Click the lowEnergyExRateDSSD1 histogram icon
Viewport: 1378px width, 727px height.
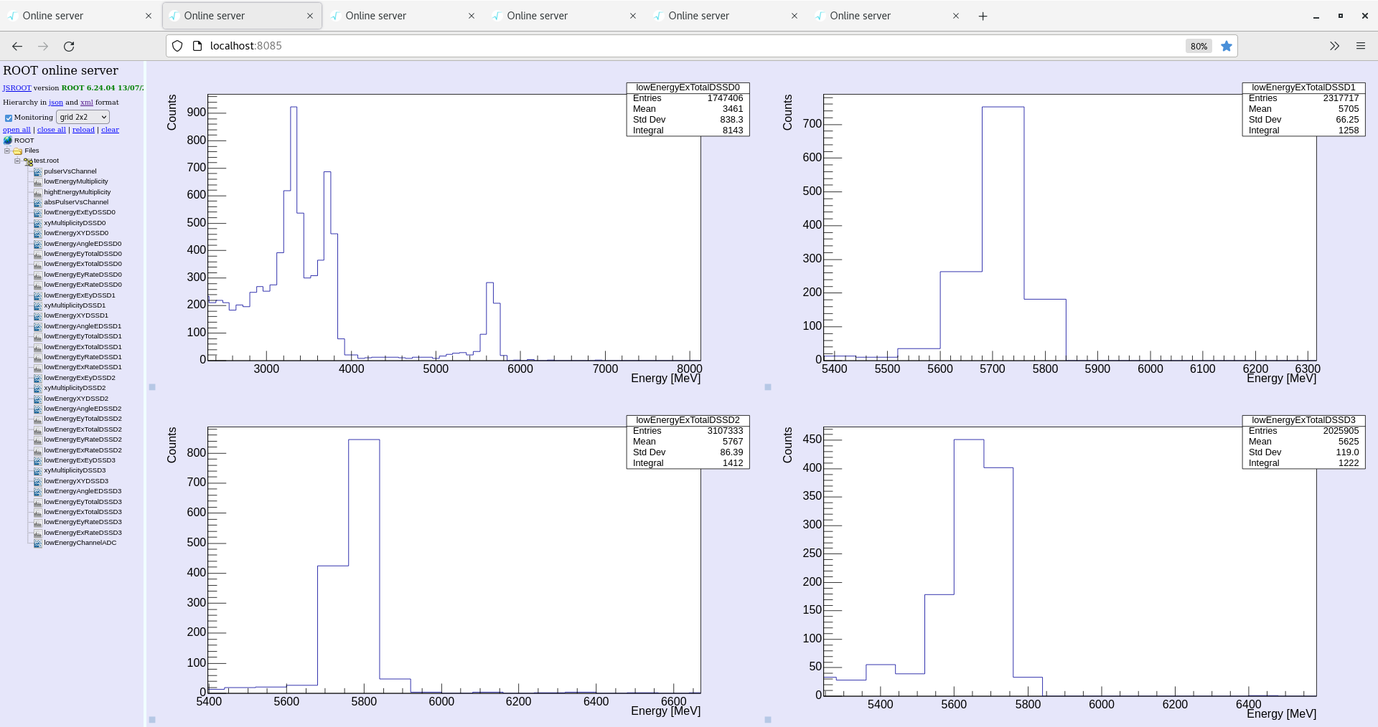pyautogui.click(x=37, y=367)
